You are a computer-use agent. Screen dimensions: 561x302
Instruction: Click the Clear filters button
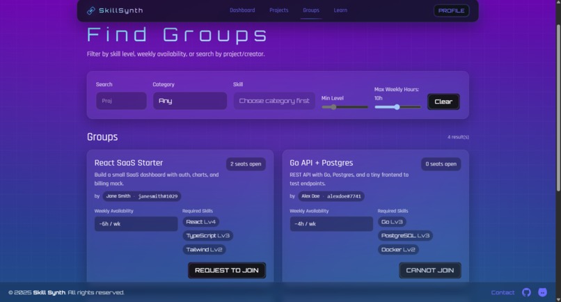tap(443, 102)
